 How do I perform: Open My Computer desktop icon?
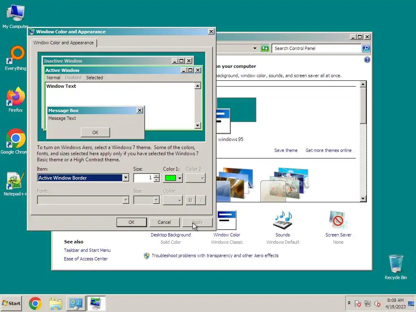pyautogui.click(x=15, y=16)
